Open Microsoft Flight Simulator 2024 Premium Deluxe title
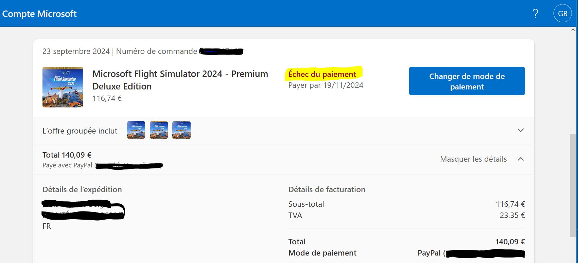The width and height of the screenshot is (578, 263). 180,80
